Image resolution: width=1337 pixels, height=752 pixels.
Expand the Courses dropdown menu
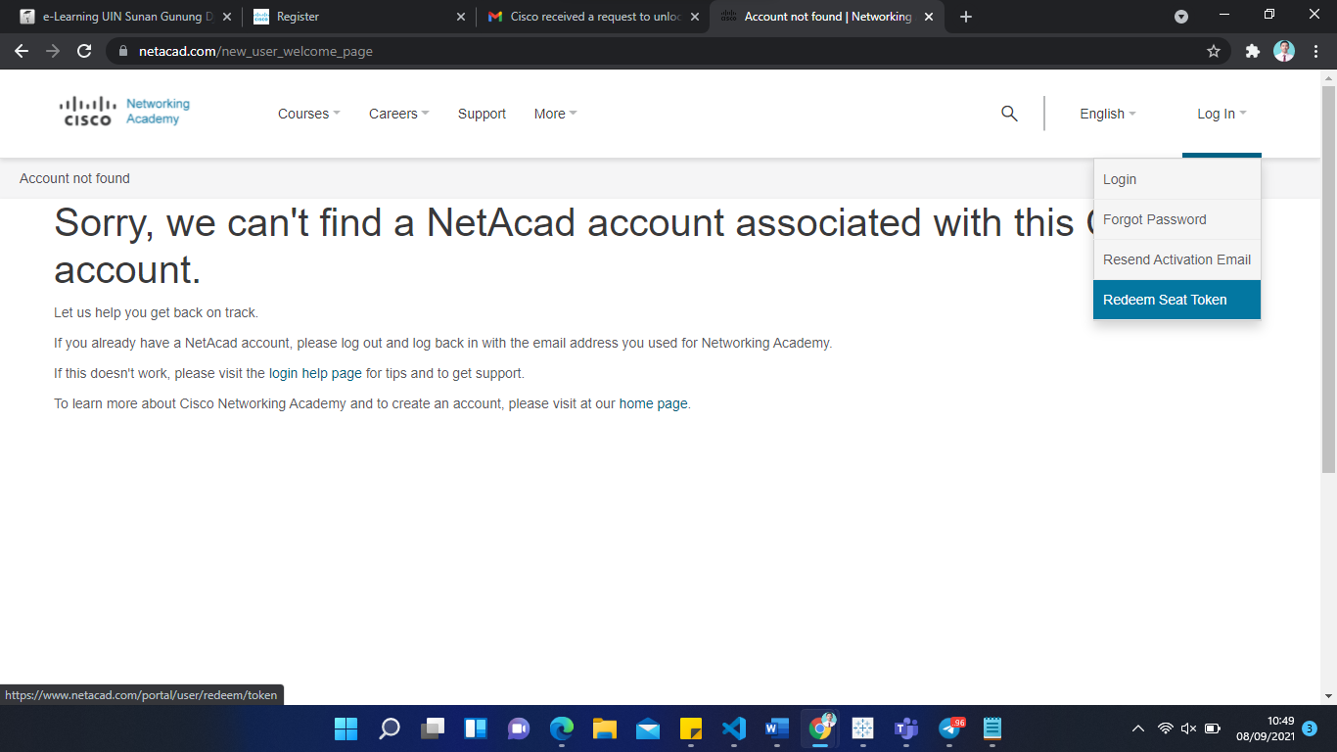click(x=309, y=114)
